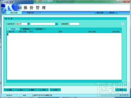Screen dimensions: 131x98
Task: Show the (所有) quotes tab
Action: tap(13, 29)
